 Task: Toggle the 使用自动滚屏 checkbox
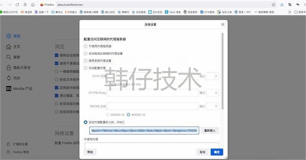pos(57,55)
